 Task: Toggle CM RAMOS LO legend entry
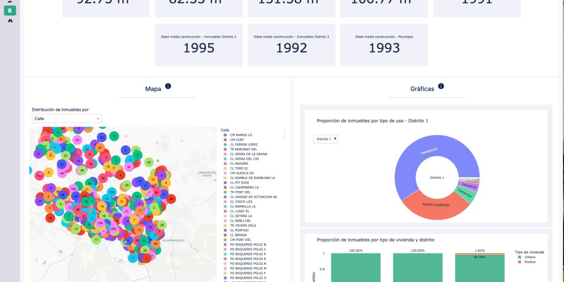pyautogui.click(x=241, y=135)
